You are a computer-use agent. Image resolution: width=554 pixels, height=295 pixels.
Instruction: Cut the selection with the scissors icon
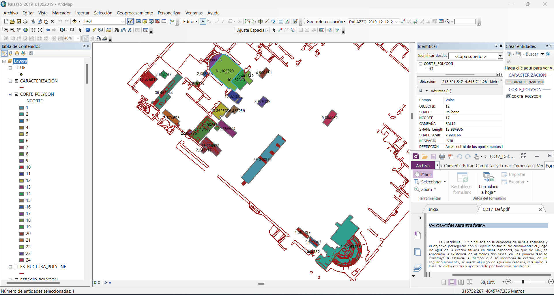coord(33,21)
